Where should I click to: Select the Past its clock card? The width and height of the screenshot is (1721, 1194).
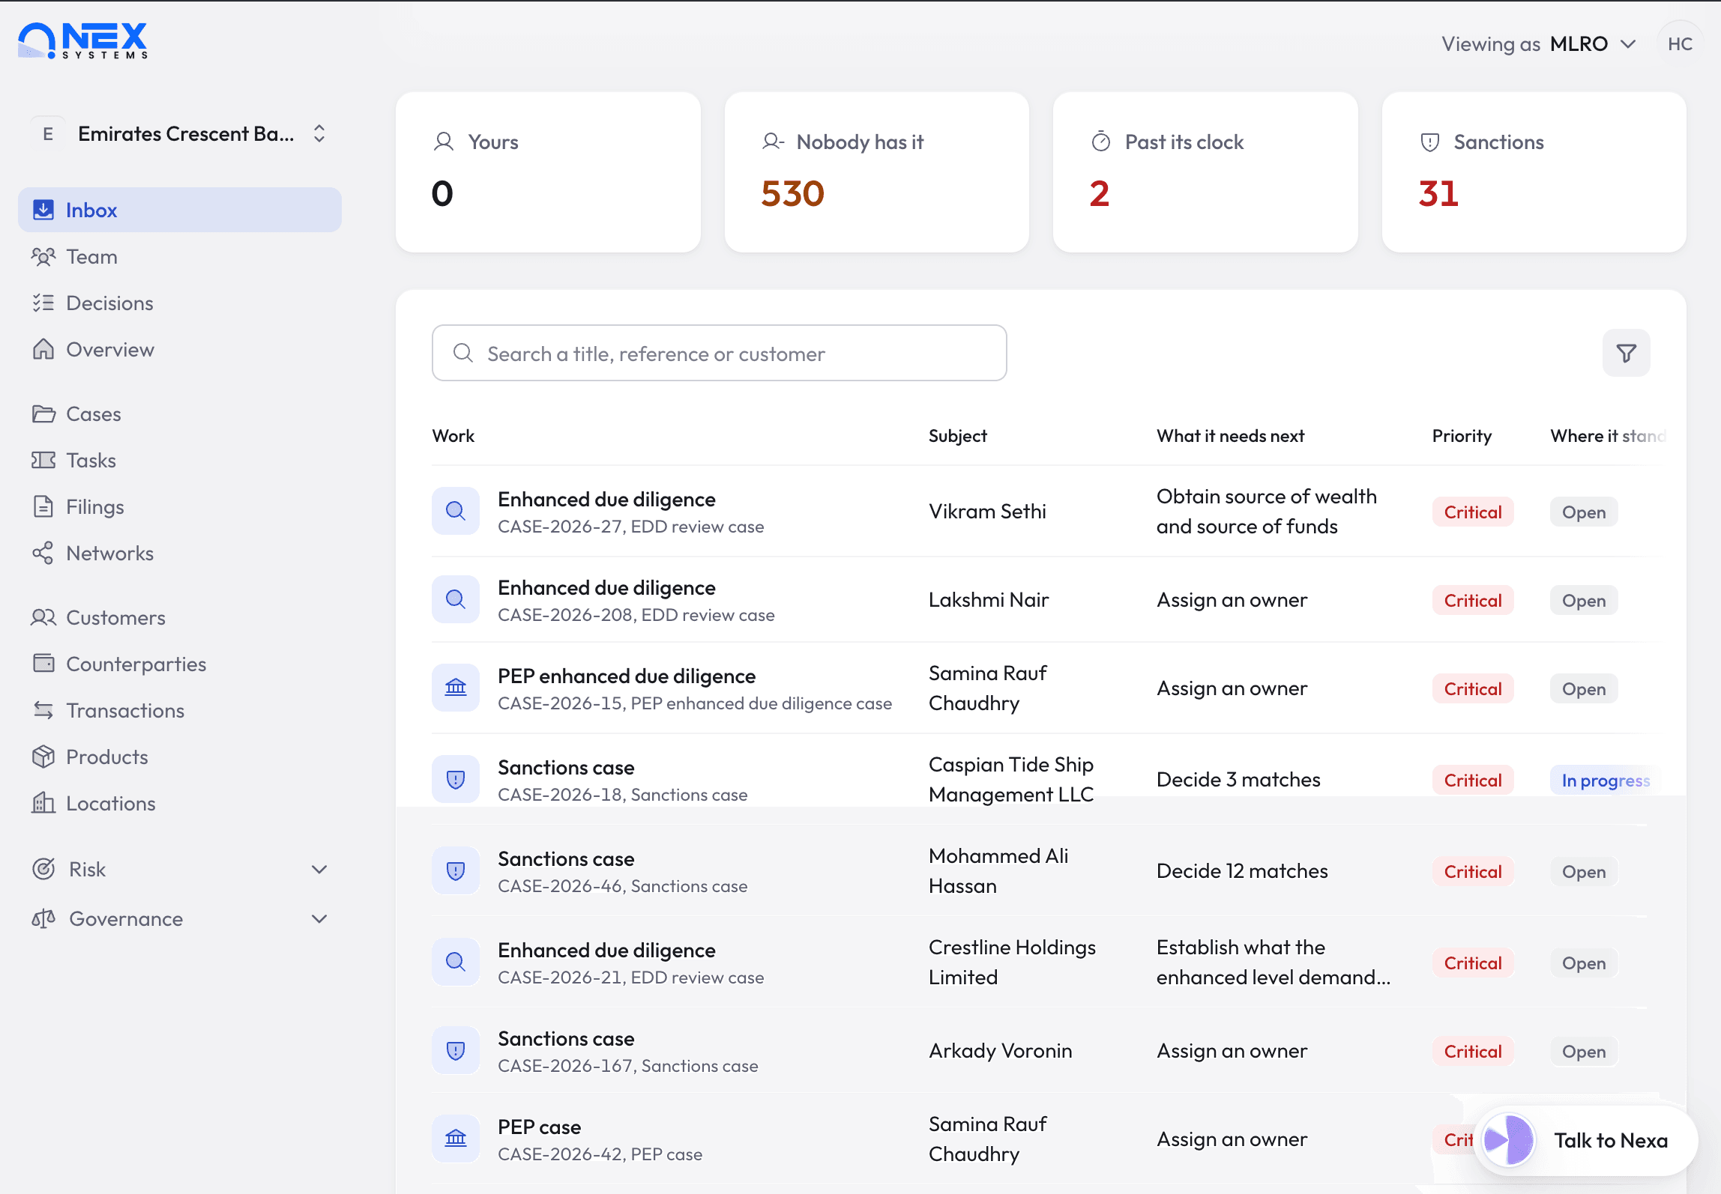(1205, 172)
